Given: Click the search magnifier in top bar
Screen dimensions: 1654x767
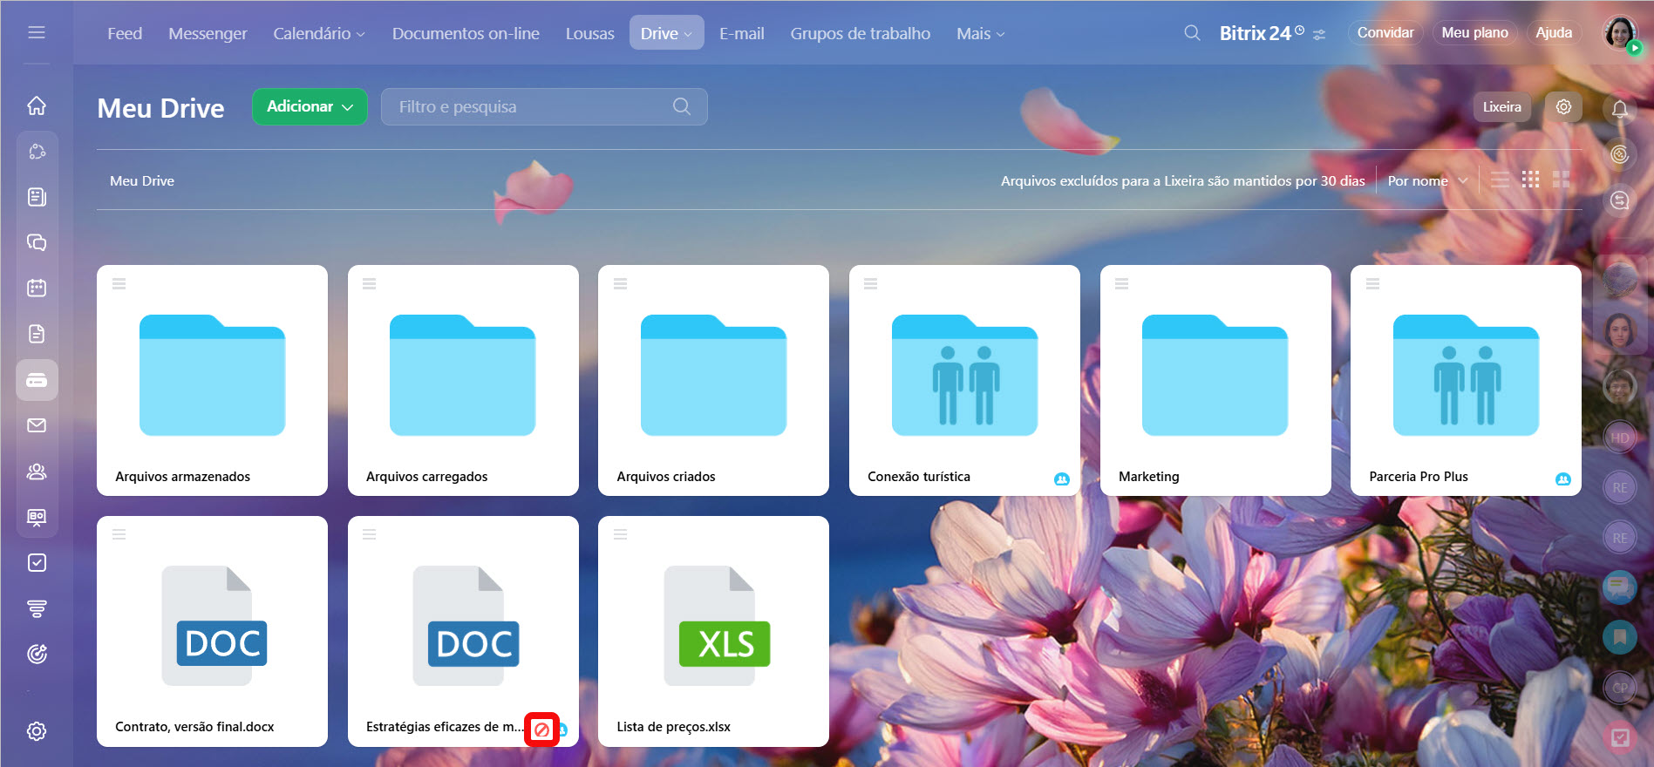Looking at the screenshot, I should tap(1192, 33).
